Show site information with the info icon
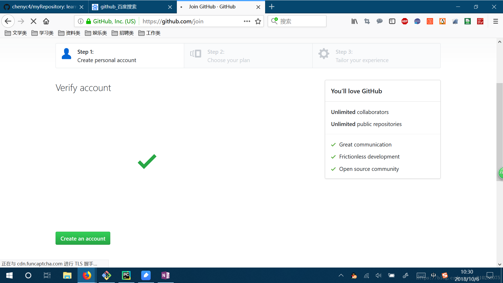 coord(81,21)
